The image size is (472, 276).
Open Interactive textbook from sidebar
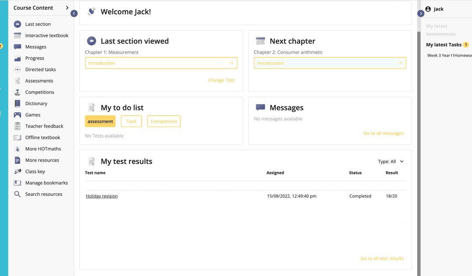46,35
